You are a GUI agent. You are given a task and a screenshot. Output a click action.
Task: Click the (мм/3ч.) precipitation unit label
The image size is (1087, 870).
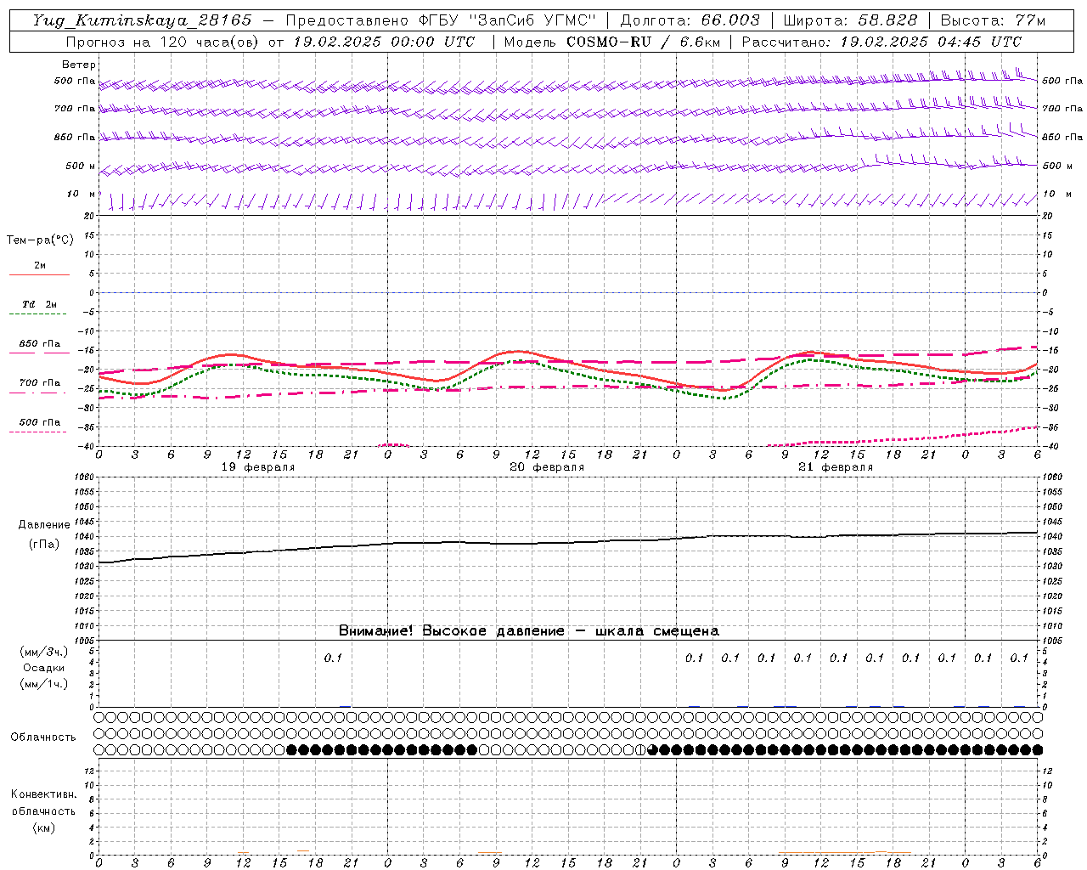click(x=43, y=652)
